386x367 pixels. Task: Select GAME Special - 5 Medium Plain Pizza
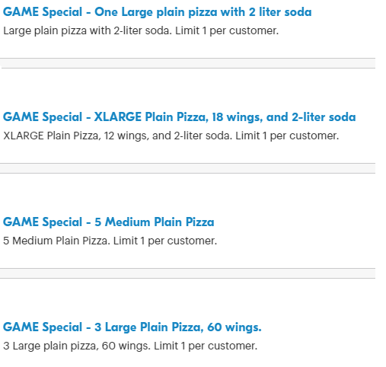click(x=109, y=222)
